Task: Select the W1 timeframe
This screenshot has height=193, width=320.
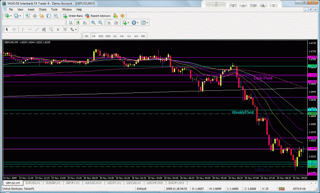Action: [x=136, y=36]
